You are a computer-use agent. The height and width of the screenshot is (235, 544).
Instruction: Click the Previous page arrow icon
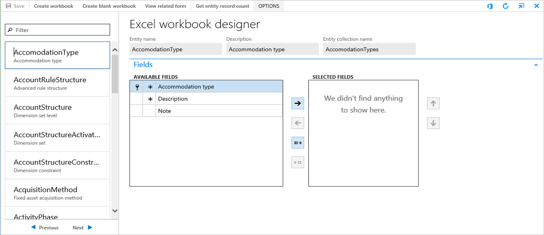tap(33, 227)
